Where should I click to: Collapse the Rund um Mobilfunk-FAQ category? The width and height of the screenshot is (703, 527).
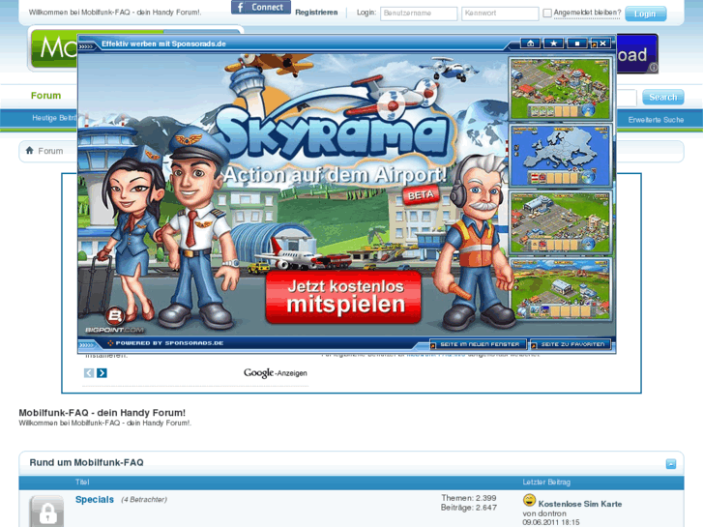pyautogui.click(x=671, y=464)
